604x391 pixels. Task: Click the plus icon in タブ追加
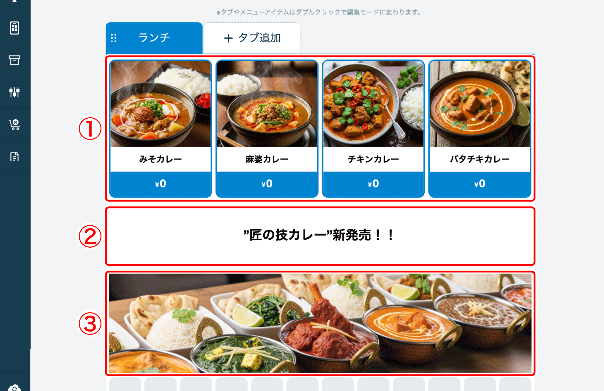[228, 38]
